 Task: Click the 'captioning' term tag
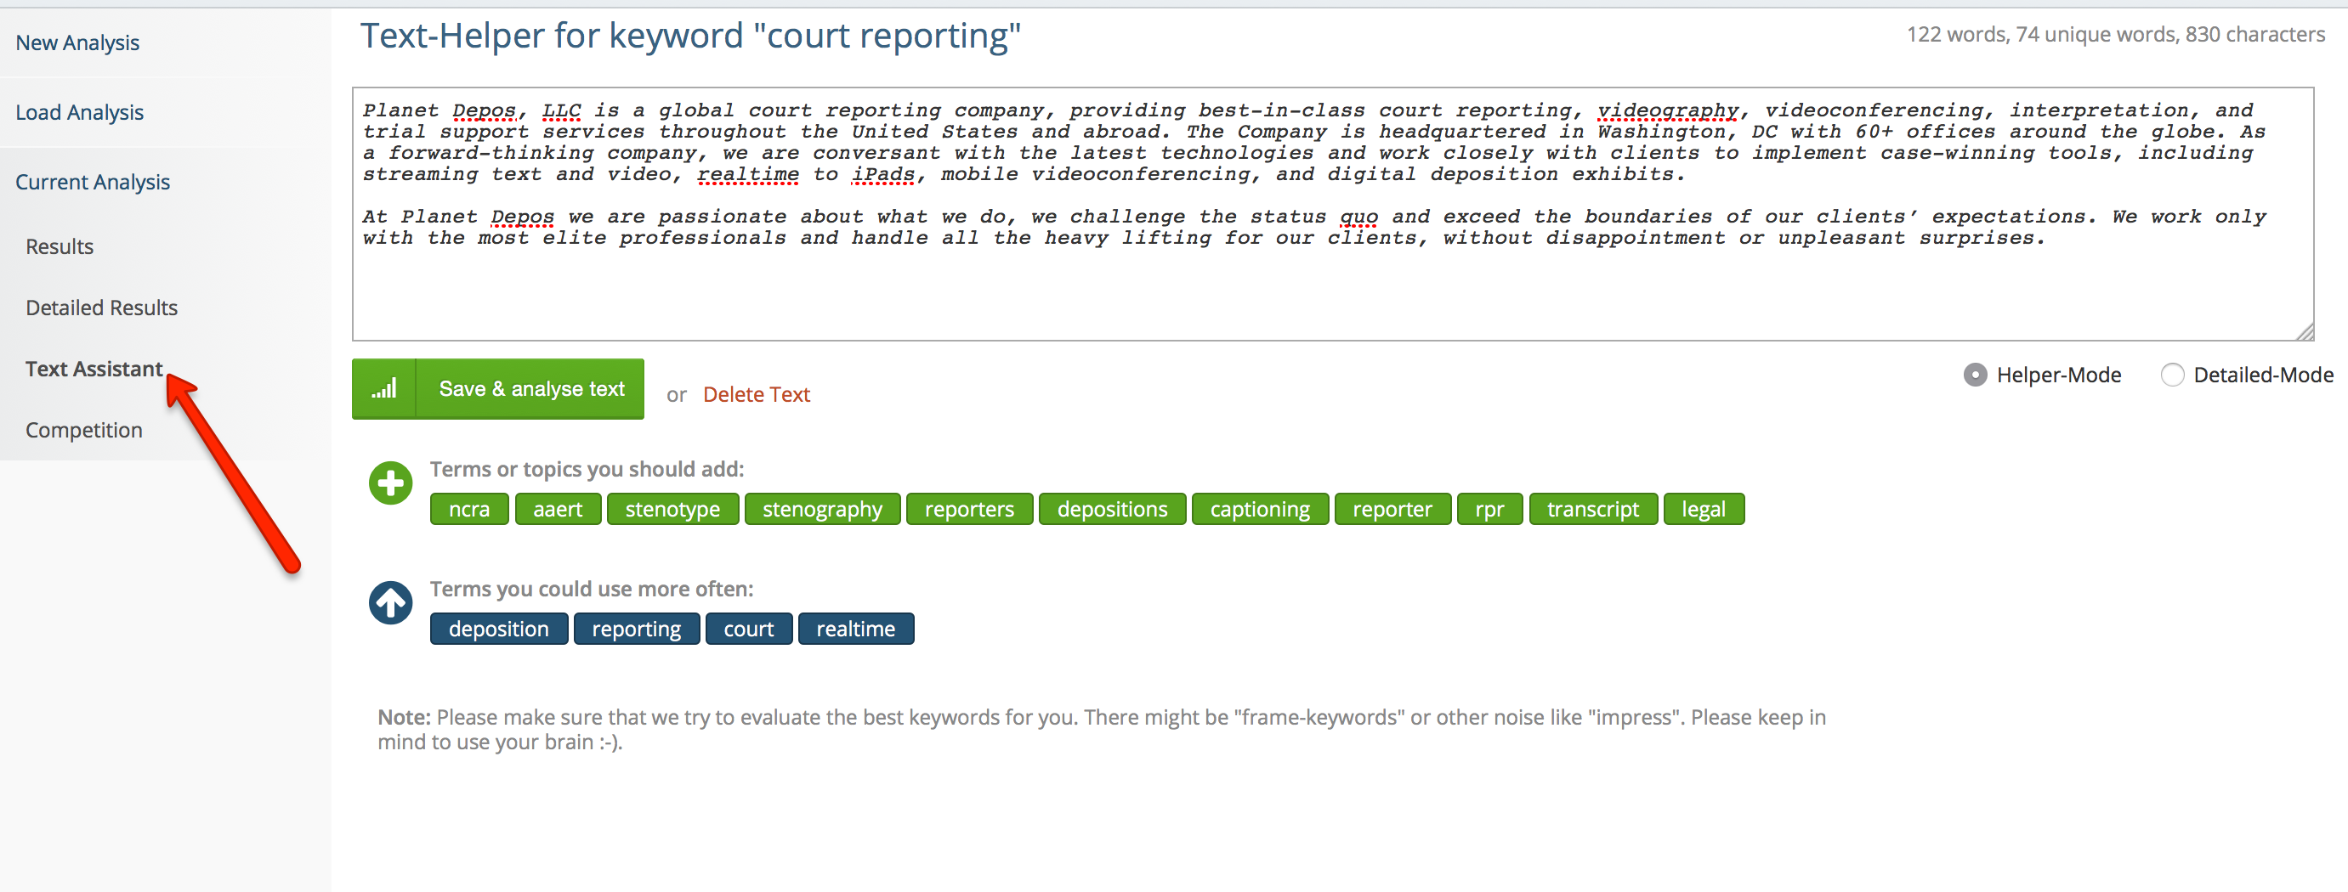(1260, 510)
